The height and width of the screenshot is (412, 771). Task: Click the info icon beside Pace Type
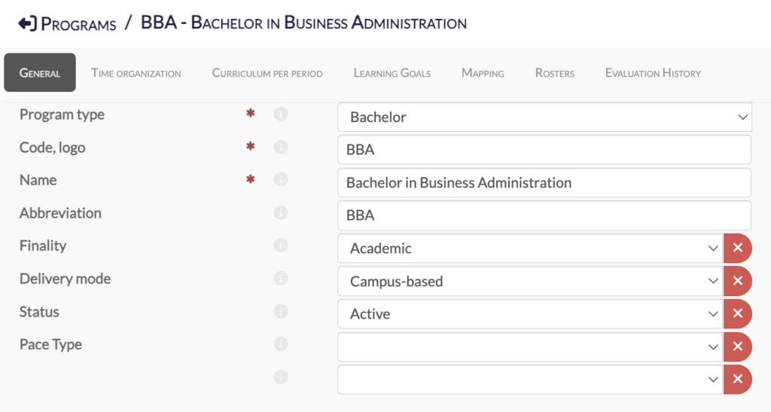point(281,344)
